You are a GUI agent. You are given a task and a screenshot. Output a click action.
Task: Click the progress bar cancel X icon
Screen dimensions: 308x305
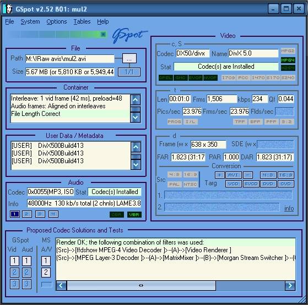pyautogui.click(x=103, y=35)
